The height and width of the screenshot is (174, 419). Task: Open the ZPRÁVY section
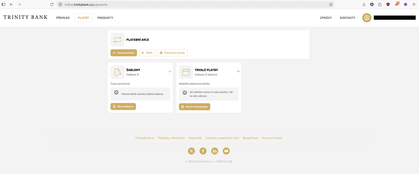pos(326,18)
